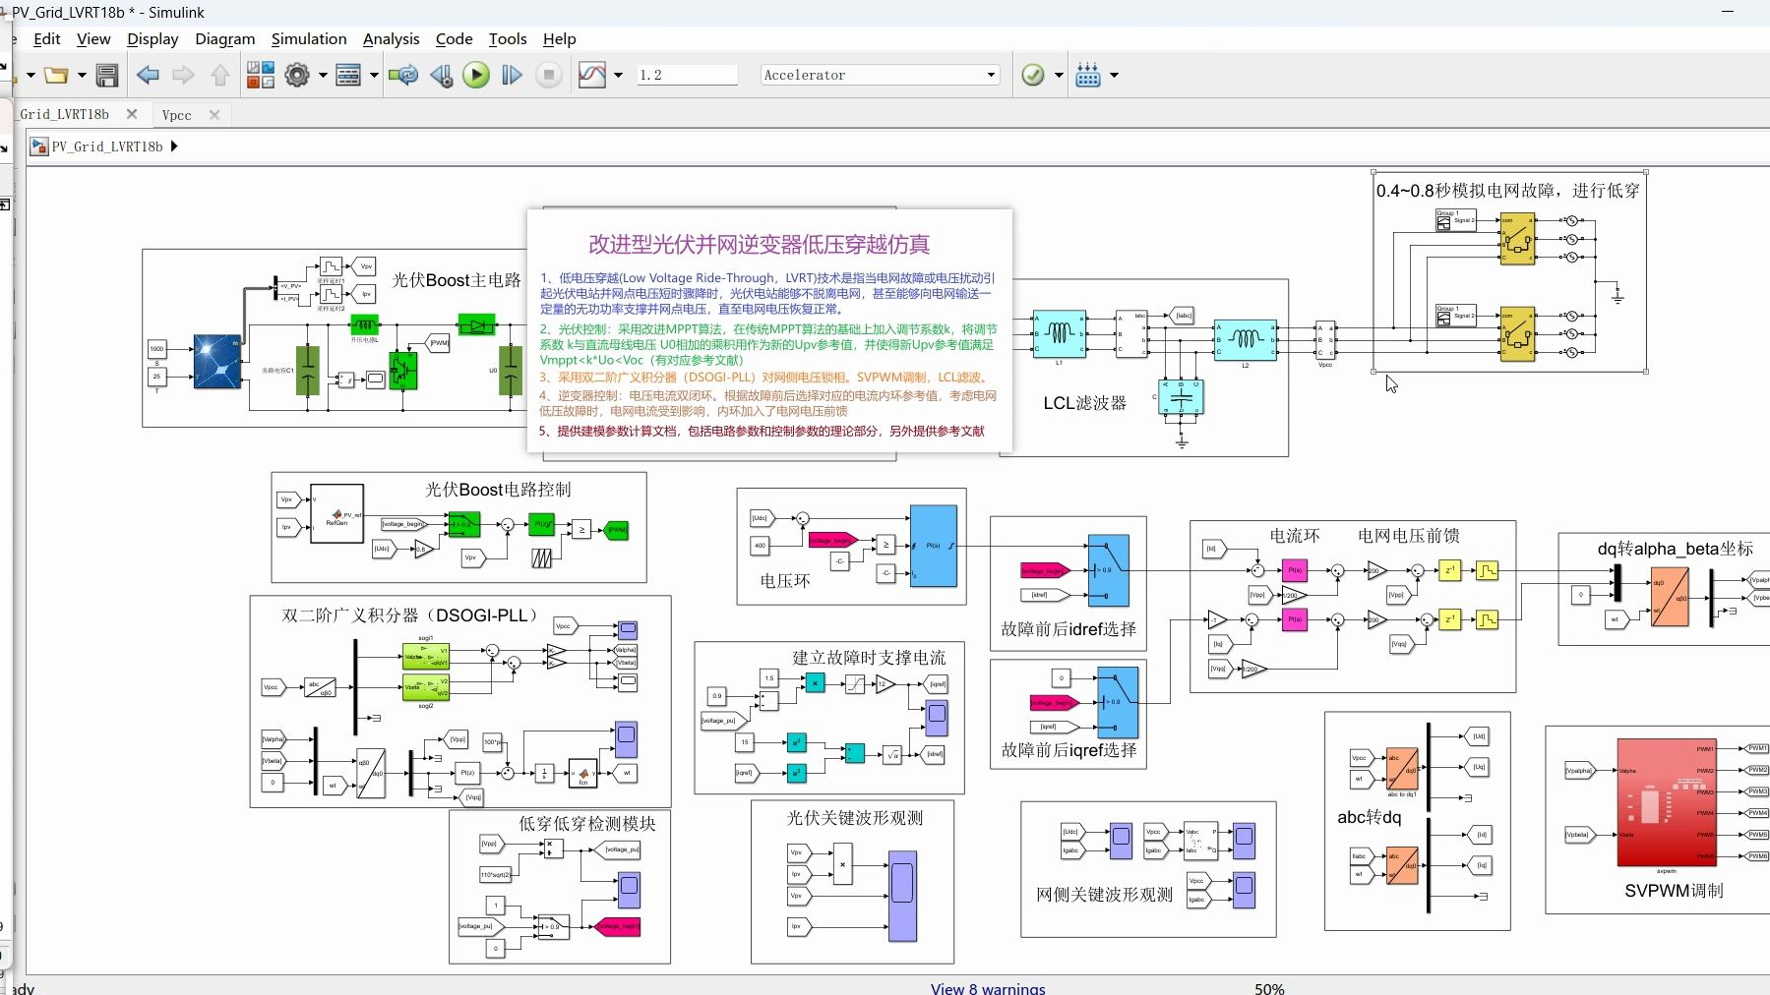Screen dimensions: 1770x995
Task: Click the Step Back icon
Action: tap(441, 75)
